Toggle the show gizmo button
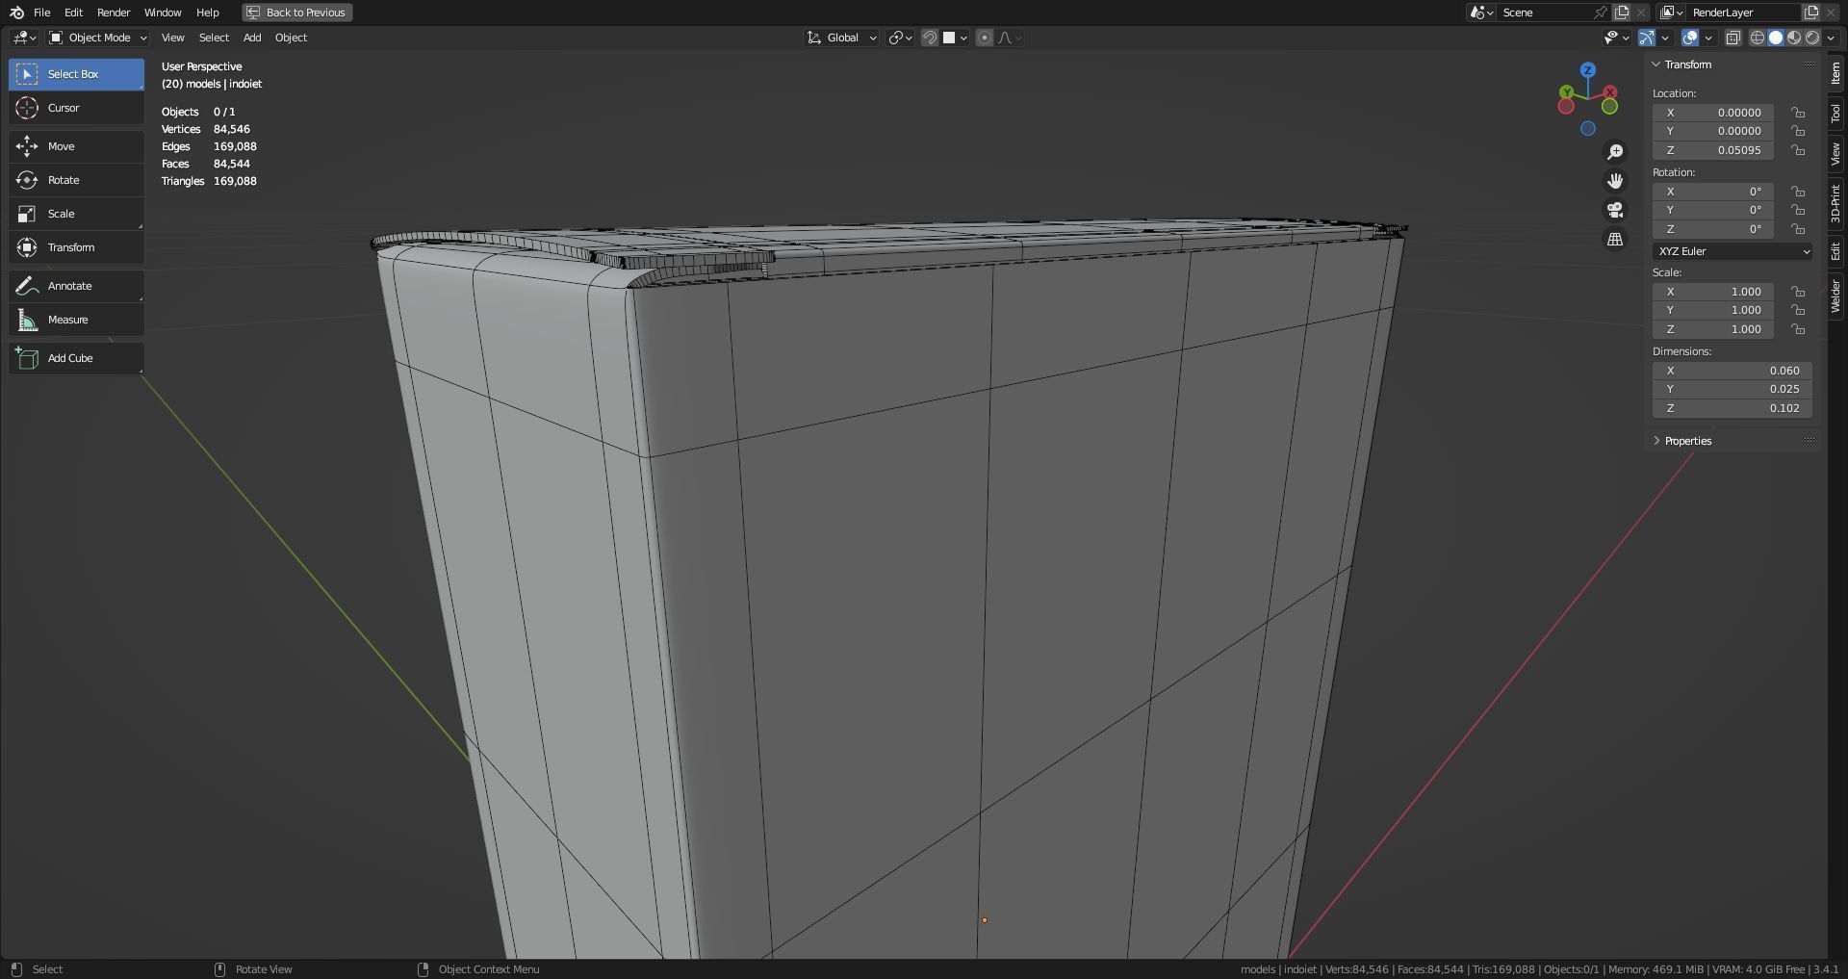The width and height of the screenshot is (1848, 979). (x=1647, y=38)
